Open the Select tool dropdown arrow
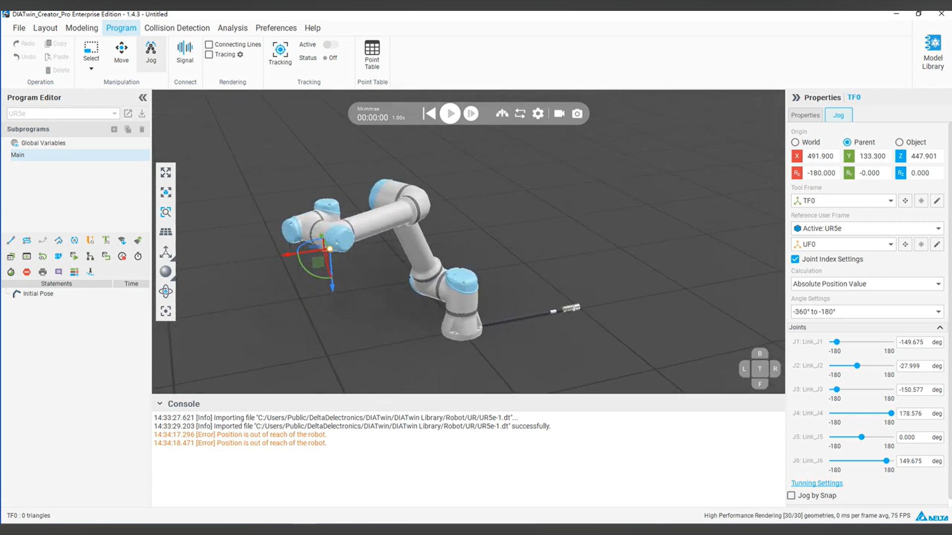 [91, 69]
